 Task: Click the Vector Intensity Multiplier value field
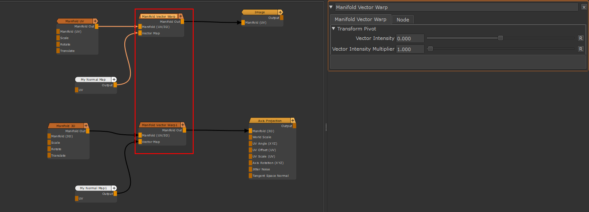pyautogui.click(x=410, y=49)
